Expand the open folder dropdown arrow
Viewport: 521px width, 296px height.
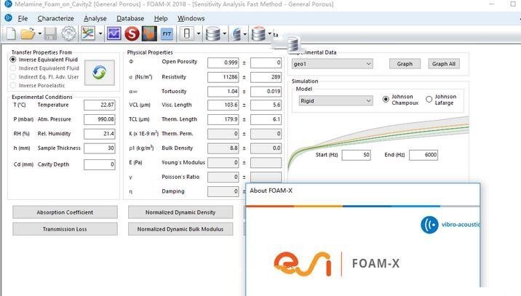[x=39, y=34]
